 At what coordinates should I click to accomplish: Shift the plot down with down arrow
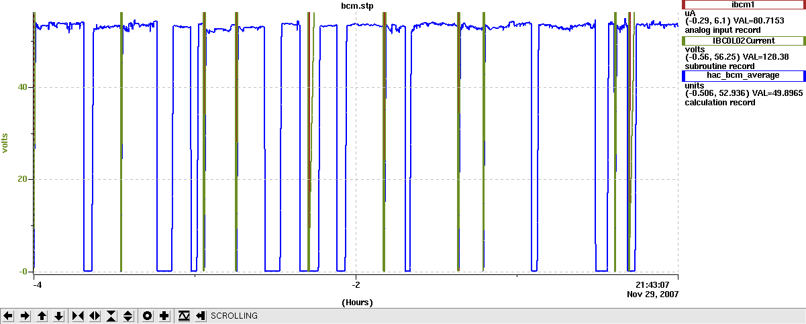pyautogui.click(x=59, y=315)
